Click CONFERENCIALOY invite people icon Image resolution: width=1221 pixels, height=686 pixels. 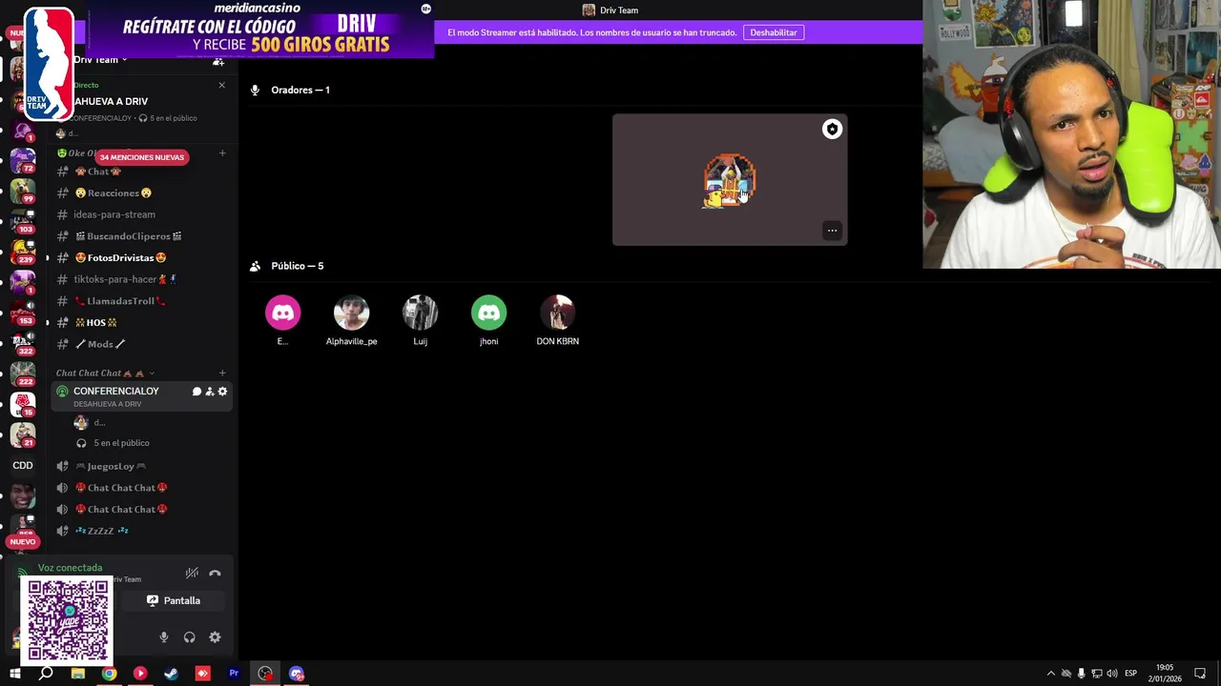point(210,392)
